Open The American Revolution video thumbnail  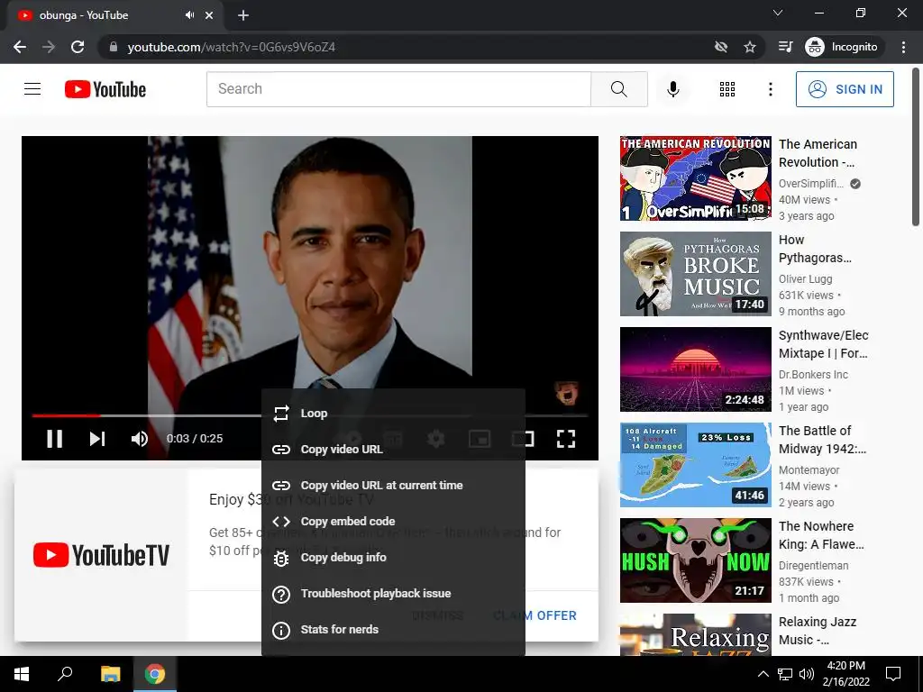pos(695,178)
